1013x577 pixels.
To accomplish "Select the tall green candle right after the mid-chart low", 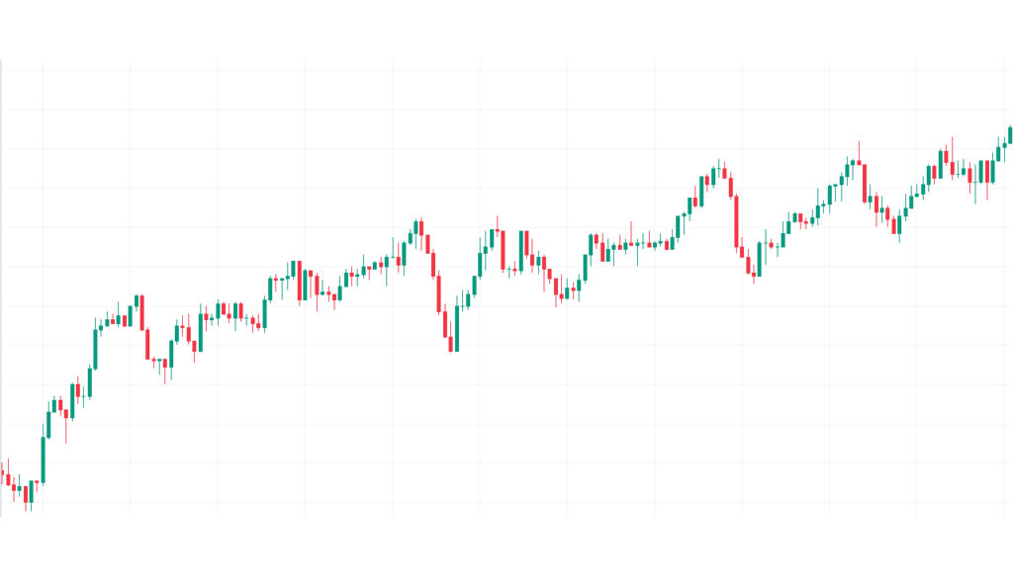I will 482,263.
